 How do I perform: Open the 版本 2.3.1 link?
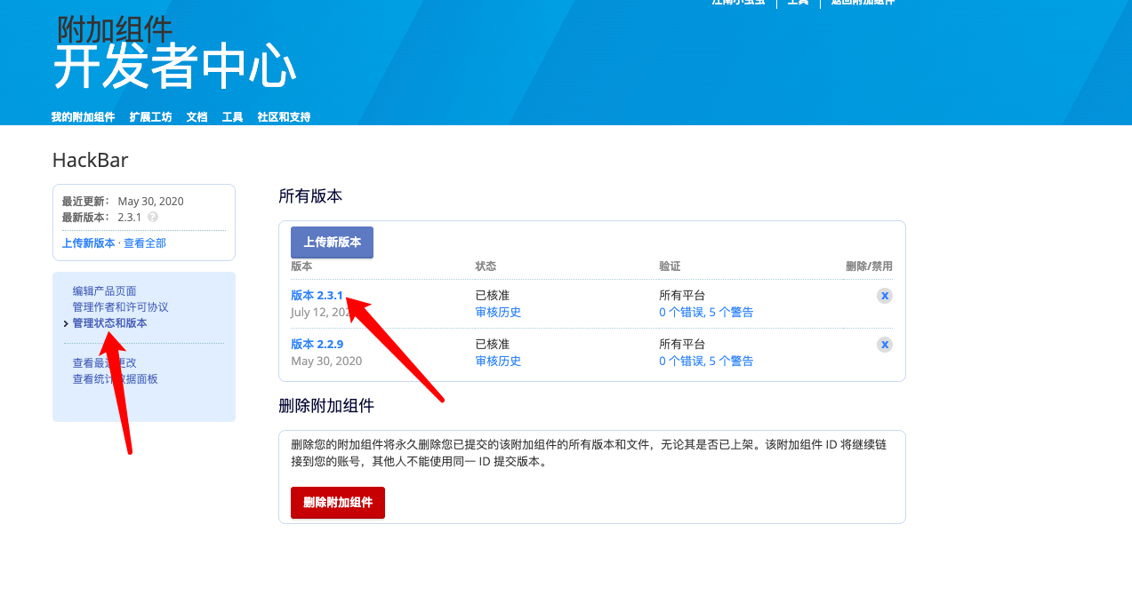tap(317, 296)
